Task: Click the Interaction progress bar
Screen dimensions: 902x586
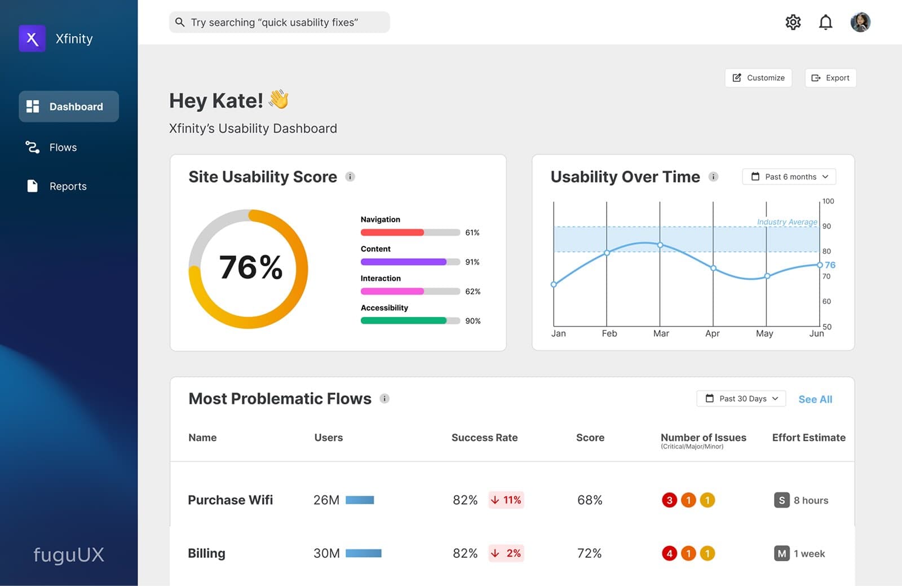Action: [410, 291]
